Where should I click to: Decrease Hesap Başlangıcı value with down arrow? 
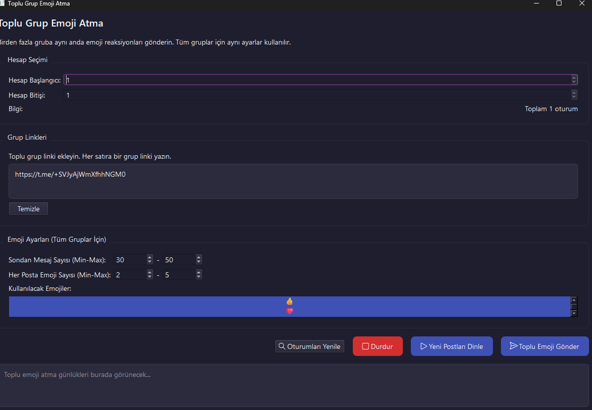point(574,82)
